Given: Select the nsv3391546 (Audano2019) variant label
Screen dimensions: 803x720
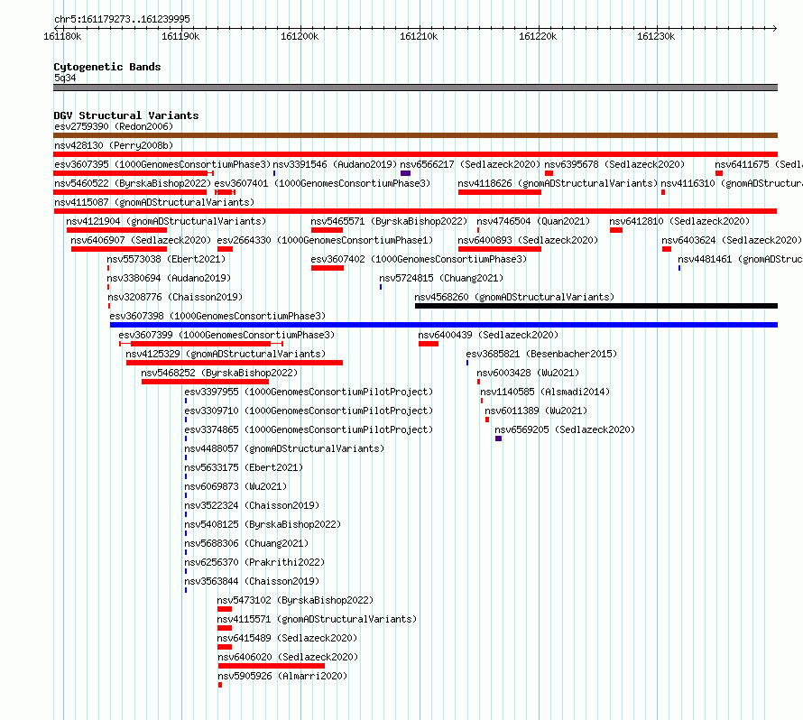Looking at the screenshot, I should pyautogui.click(x=335, y=164).
